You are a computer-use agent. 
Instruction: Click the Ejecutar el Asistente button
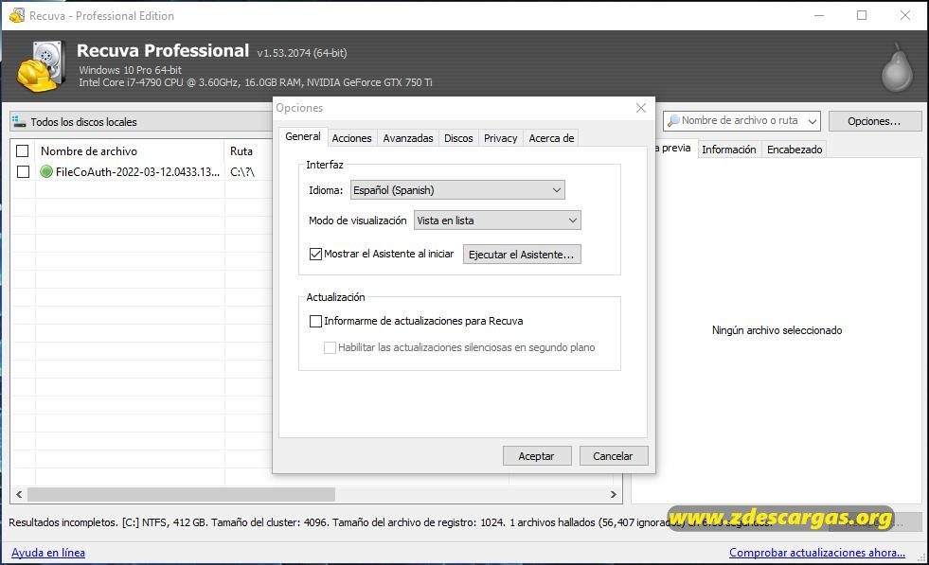click(522, 255)
